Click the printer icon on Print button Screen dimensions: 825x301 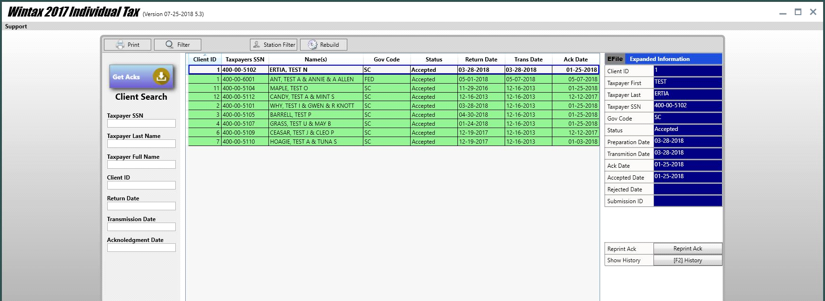coord(120,44)
